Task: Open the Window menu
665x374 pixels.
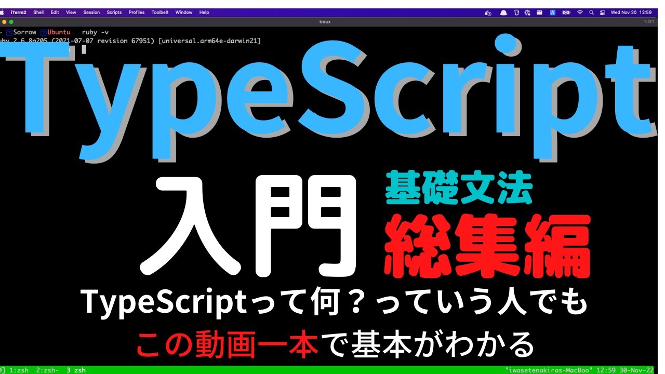Action: pos(184,12)
